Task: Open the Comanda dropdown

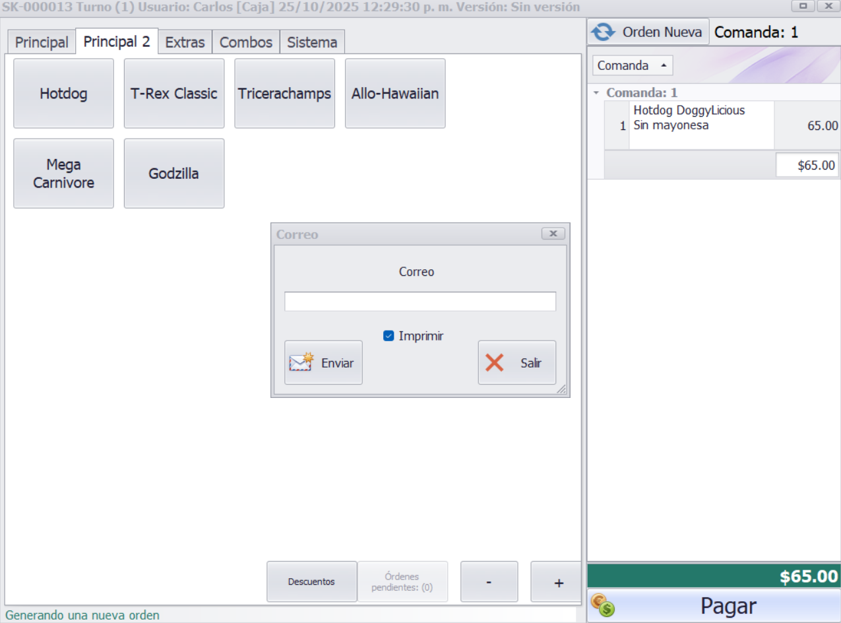Action: 632,65
